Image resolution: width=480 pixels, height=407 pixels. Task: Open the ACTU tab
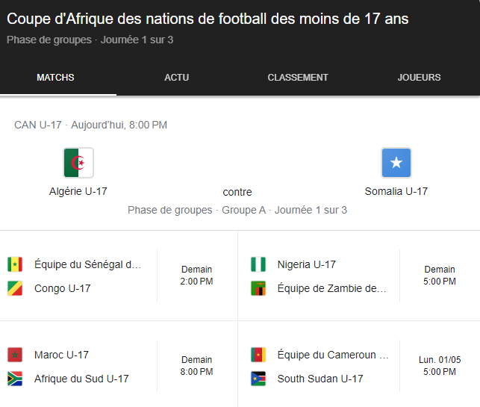click(177, 78)
